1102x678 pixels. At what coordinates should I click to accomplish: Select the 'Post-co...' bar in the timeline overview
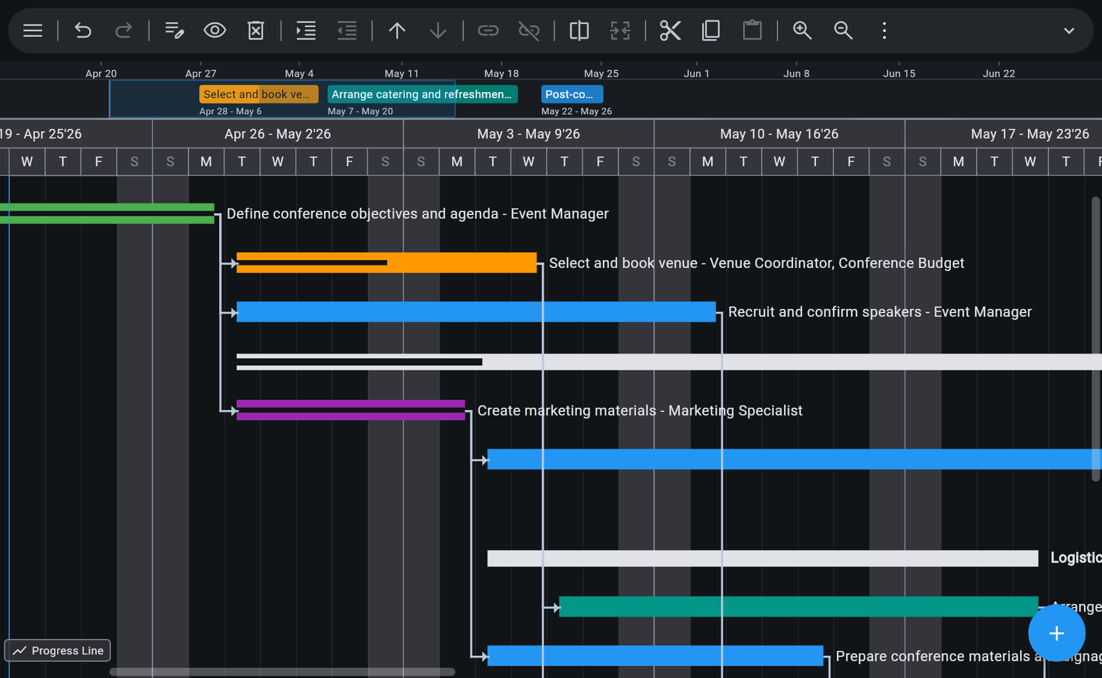click(571, 94)
